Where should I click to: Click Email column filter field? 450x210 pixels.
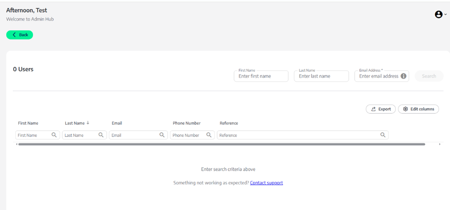138,135
